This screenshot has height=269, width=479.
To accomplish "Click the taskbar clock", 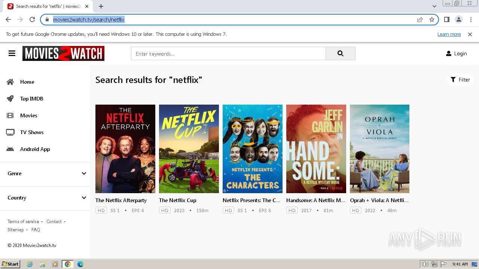I will pyautogui.click(x=460, y=264).
